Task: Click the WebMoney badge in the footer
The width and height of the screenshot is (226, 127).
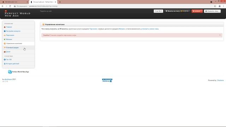Action: (x=107, y=80)
